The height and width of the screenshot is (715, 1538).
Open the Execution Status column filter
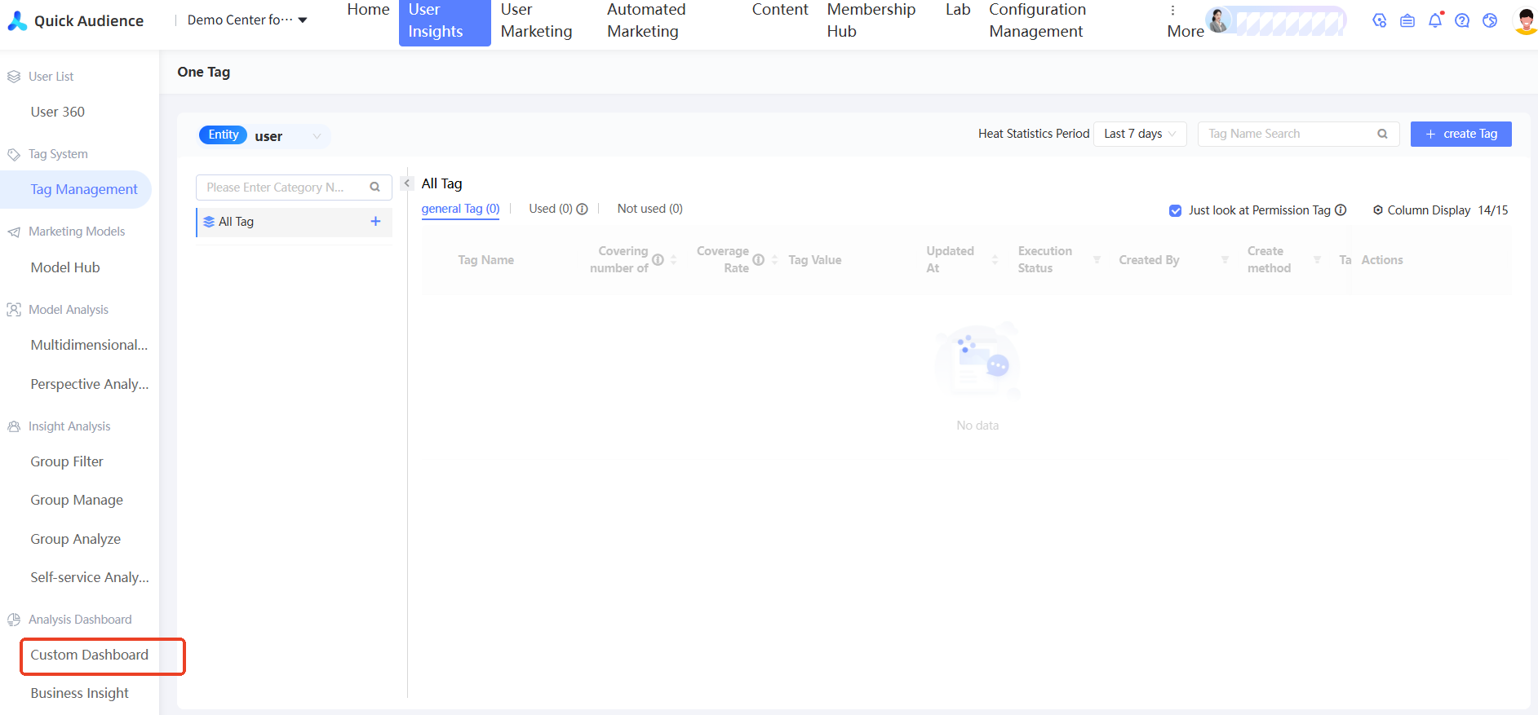(1097, 260)
